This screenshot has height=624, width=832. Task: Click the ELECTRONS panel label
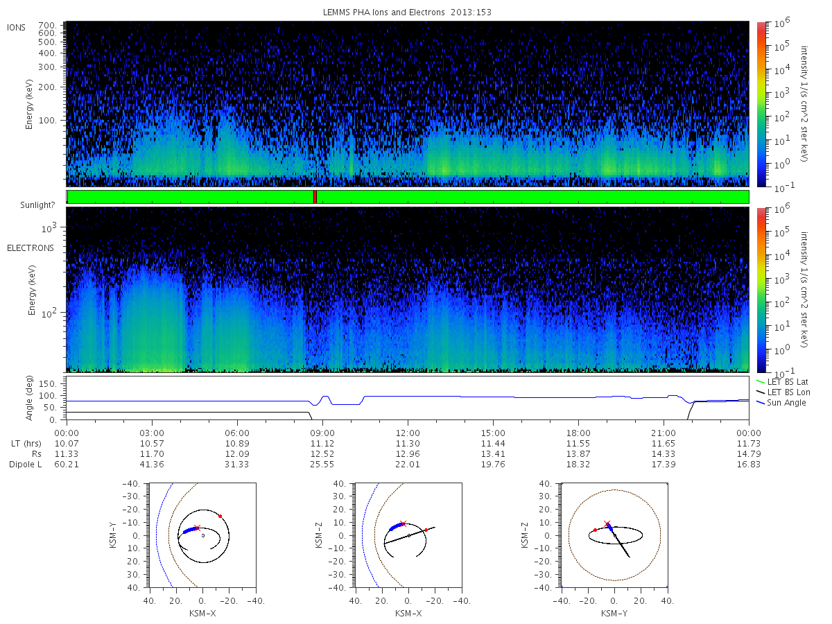31,248
